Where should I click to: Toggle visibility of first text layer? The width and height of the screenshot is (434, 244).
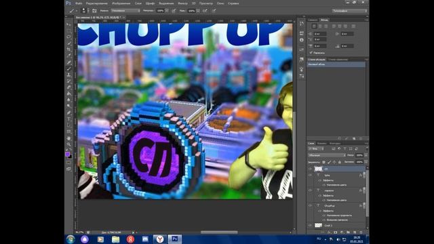[310, 175]
